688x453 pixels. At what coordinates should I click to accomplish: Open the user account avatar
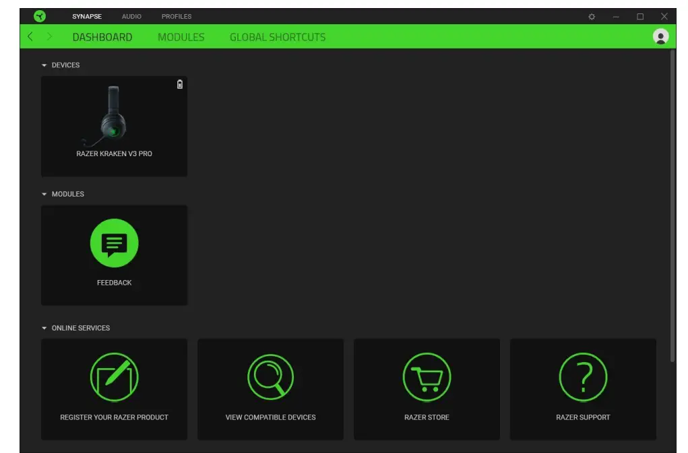660,36
